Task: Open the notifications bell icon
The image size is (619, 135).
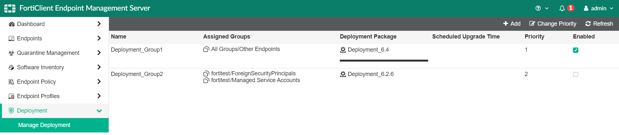Action: (x=562, y=8)
